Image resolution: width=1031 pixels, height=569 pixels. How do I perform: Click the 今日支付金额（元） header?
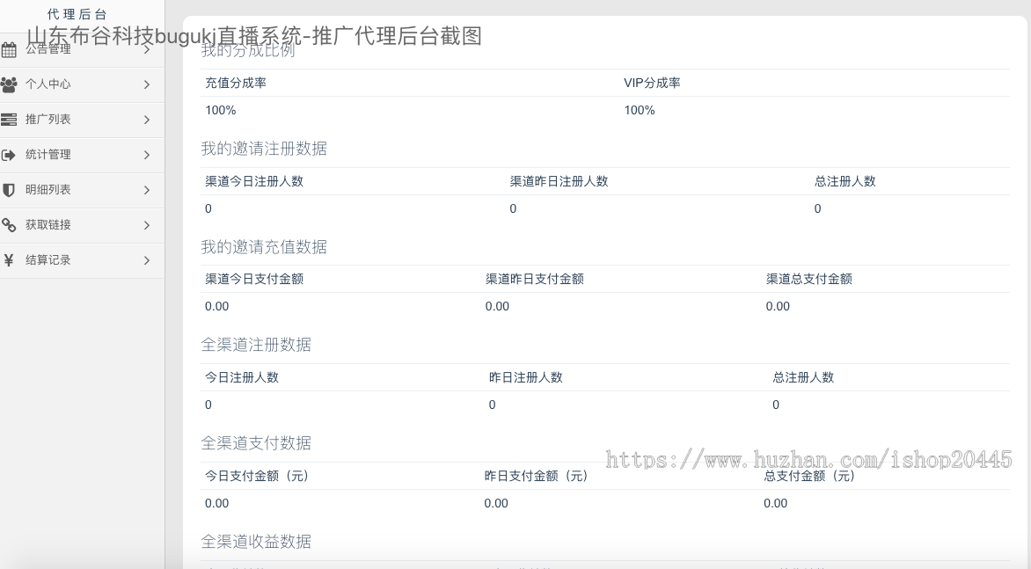click(257, 476)
